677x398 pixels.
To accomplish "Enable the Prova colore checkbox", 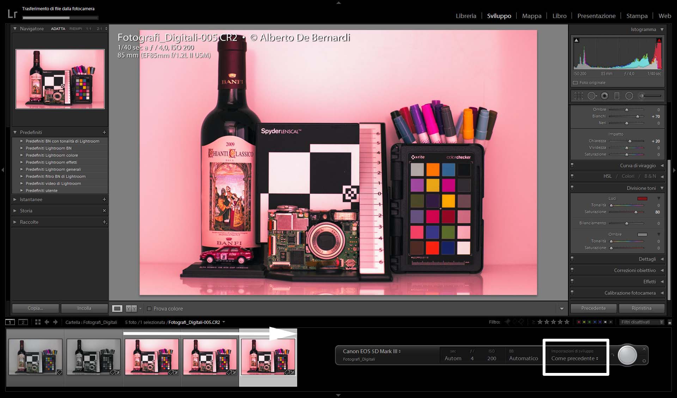I will point(149,308).
